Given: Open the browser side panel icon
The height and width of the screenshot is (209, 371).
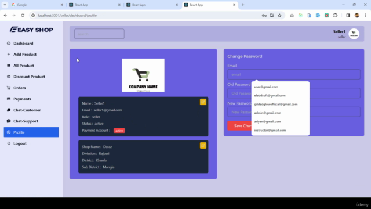Looking at the screenshot, I should [348, 16].
